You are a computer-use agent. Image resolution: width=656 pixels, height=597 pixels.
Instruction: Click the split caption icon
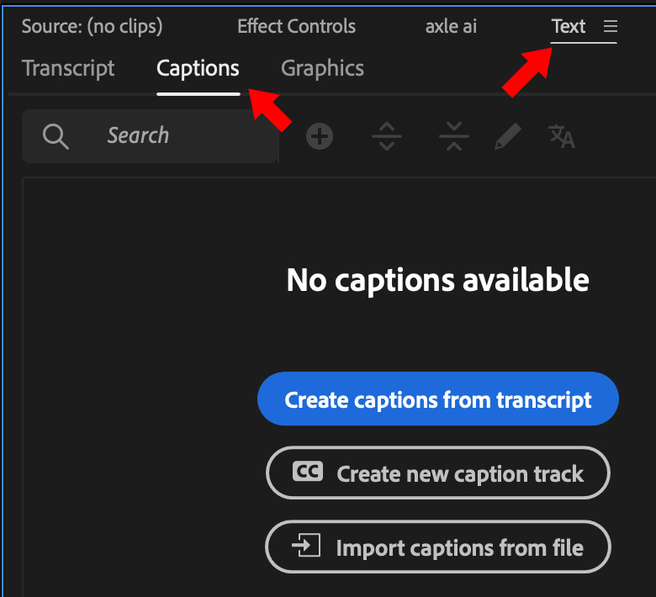coord(387,136)
